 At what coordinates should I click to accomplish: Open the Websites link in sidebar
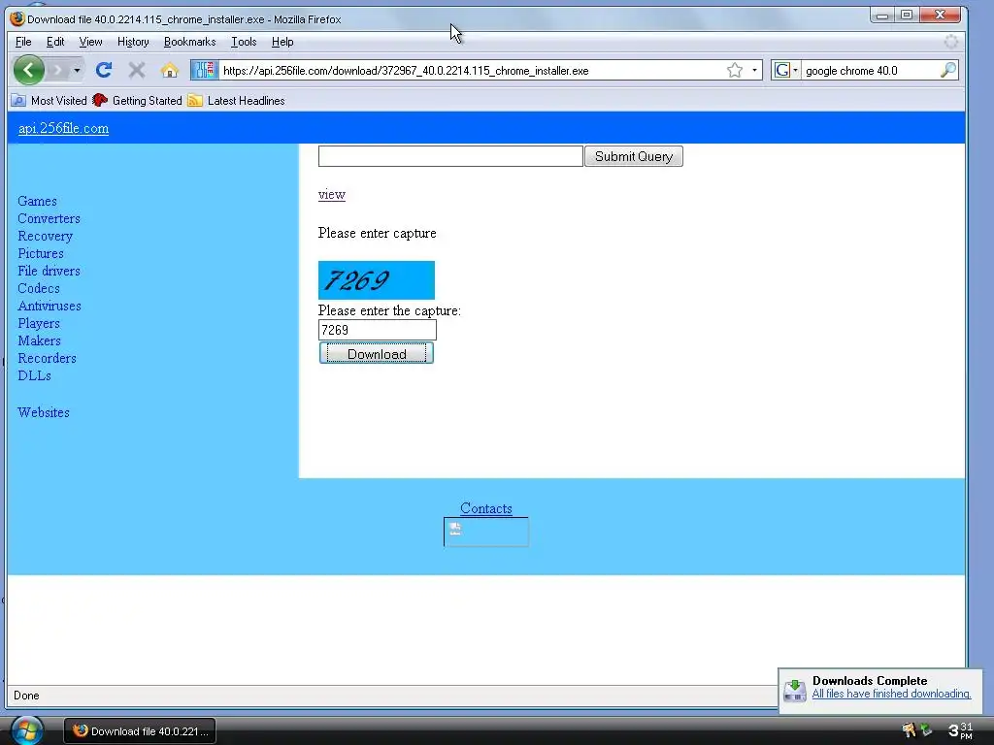(x=44, y=412)
